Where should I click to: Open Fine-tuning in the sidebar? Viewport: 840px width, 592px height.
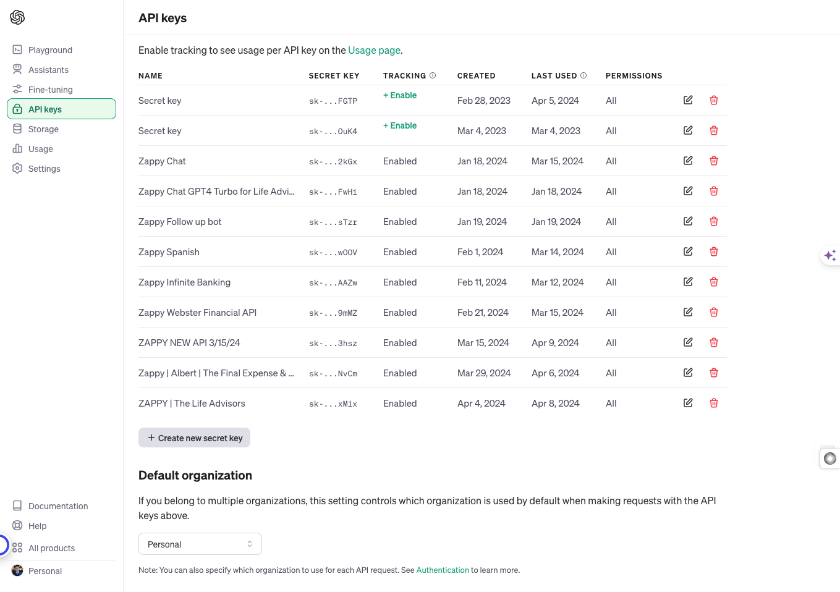61,90
